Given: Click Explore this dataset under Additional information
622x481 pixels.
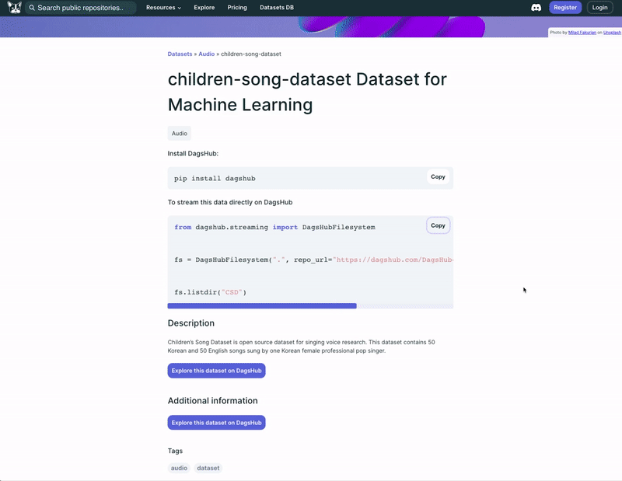Looking at the screenshot, I should click(216, 423).
